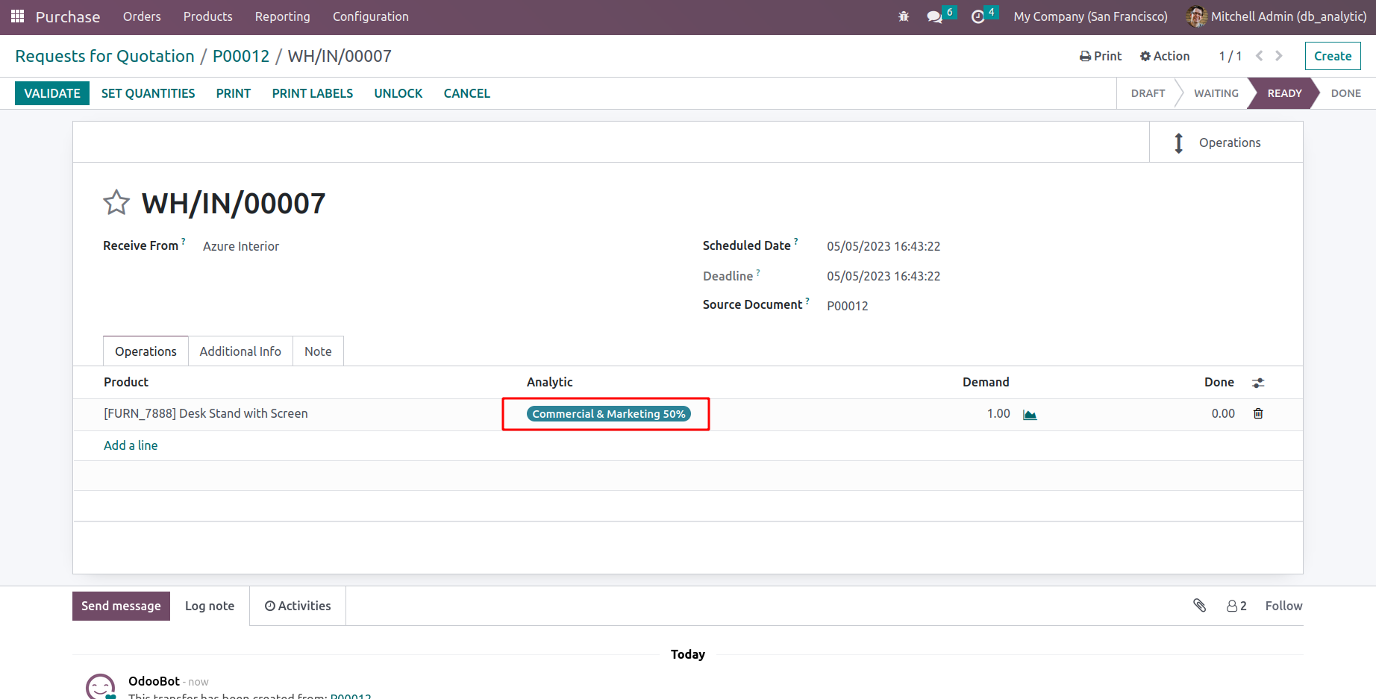Open the Print dropdown
Viewport: 1376px width, 699px height.
coord(1101,56)
